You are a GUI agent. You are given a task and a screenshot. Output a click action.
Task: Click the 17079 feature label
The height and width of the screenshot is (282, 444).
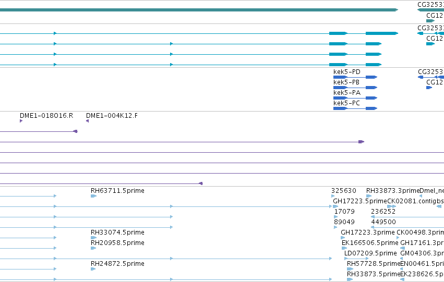point(344,212)
